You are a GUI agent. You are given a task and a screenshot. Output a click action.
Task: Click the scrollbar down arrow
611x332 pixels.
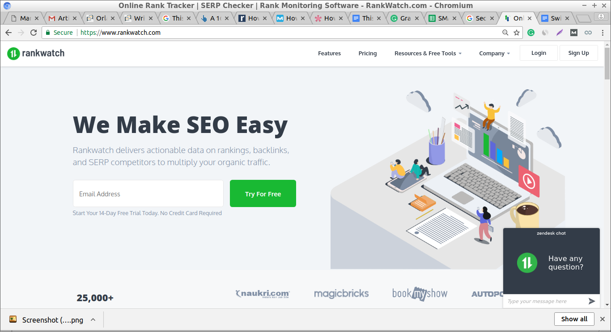tap(607, 305)
